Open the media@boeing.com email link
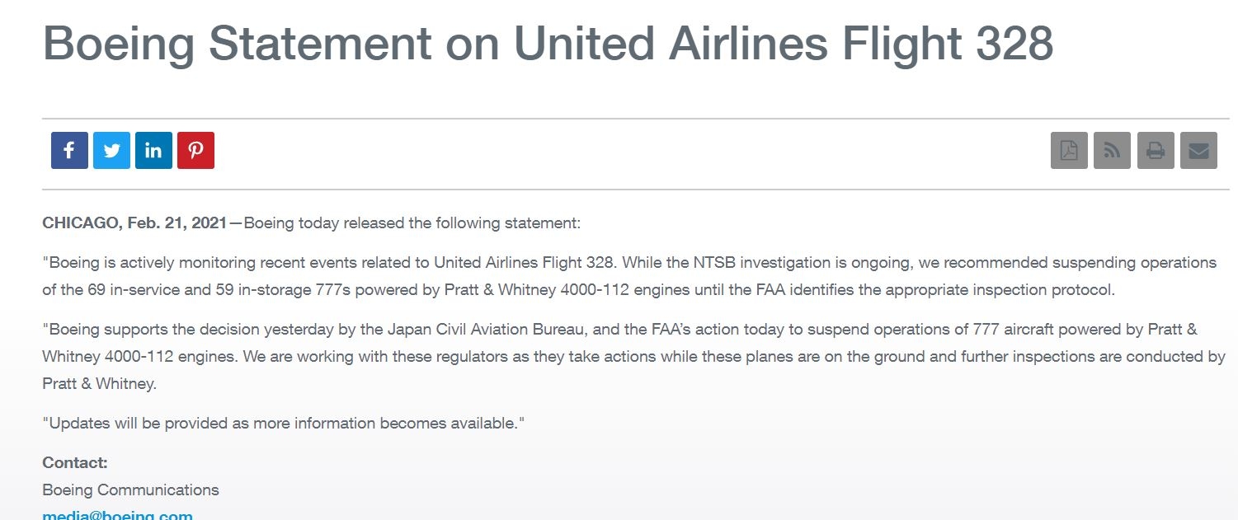Screen dimensions: 1238x520 point(117,515)
